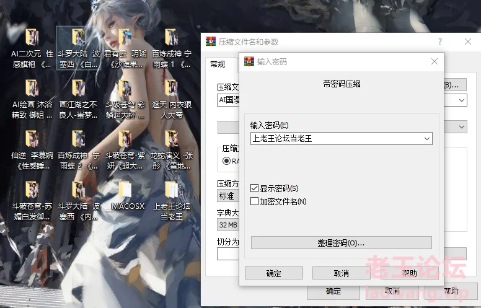Select the AI二次元 性感旗袍 folder icon

pos(32,37)
